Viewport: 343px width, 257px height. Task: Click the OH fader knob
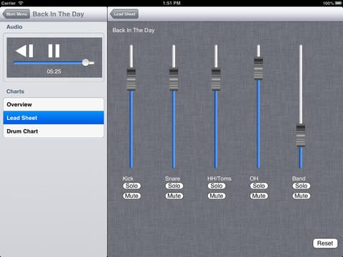(259, 69)
